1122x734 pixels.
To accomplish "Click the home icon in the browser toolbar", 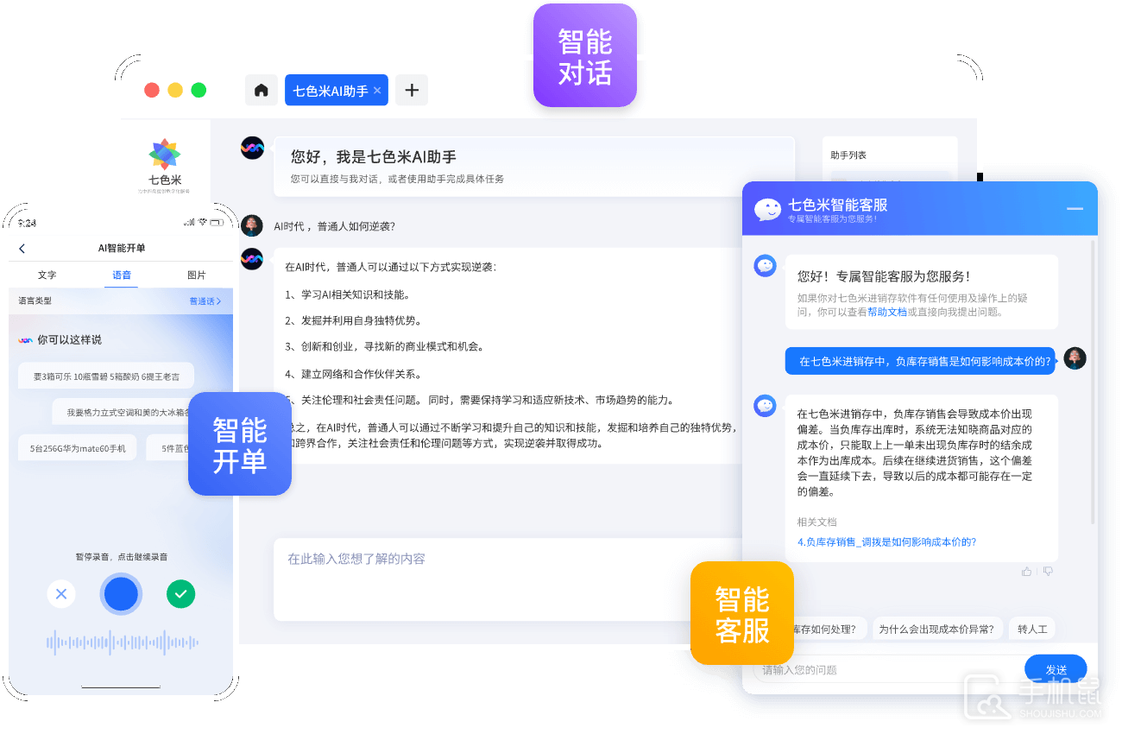I will click(262, 90).
